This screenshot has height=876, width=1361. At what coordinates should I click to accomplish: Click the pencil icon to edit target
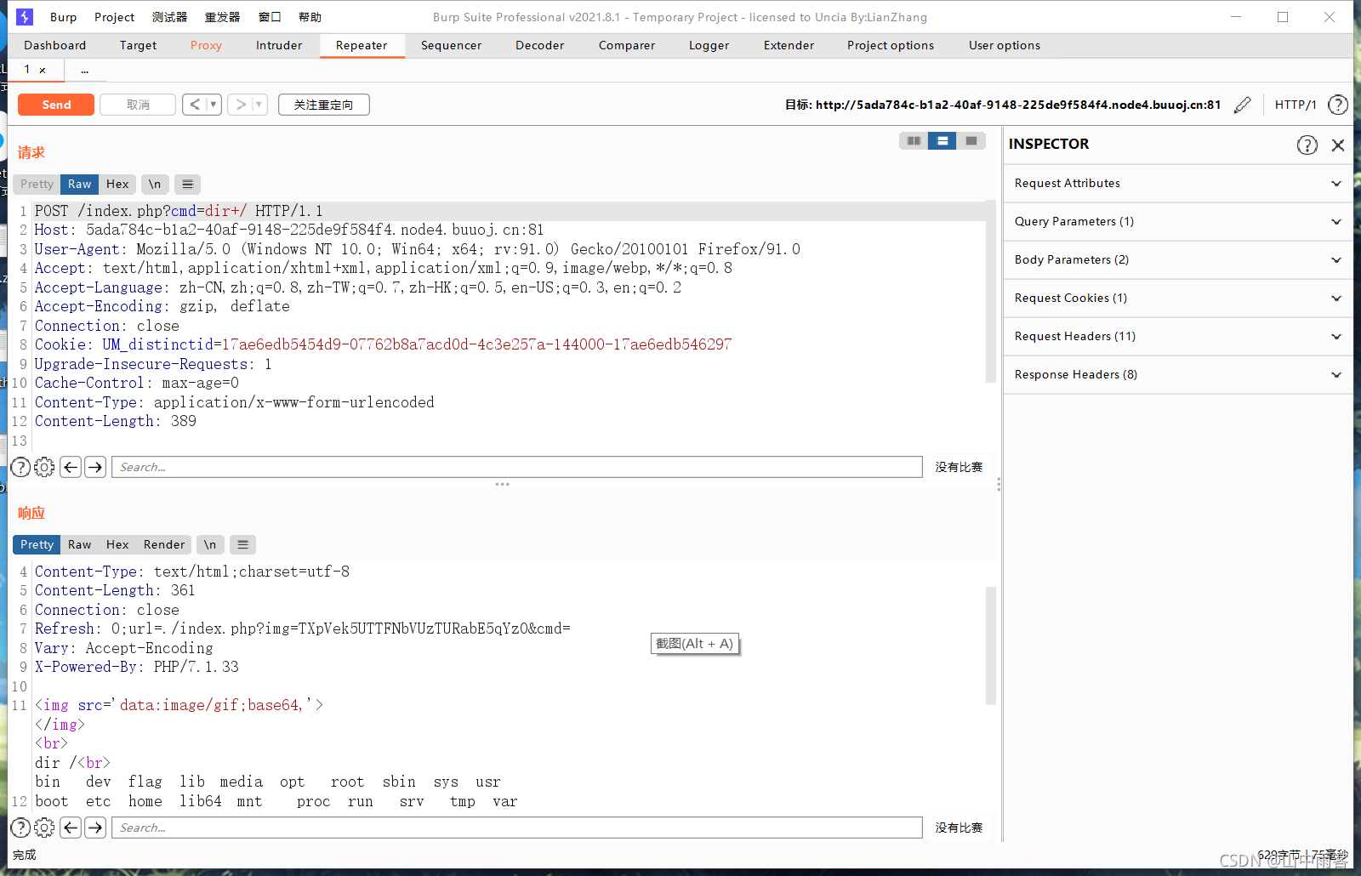tap(1243, 105)
